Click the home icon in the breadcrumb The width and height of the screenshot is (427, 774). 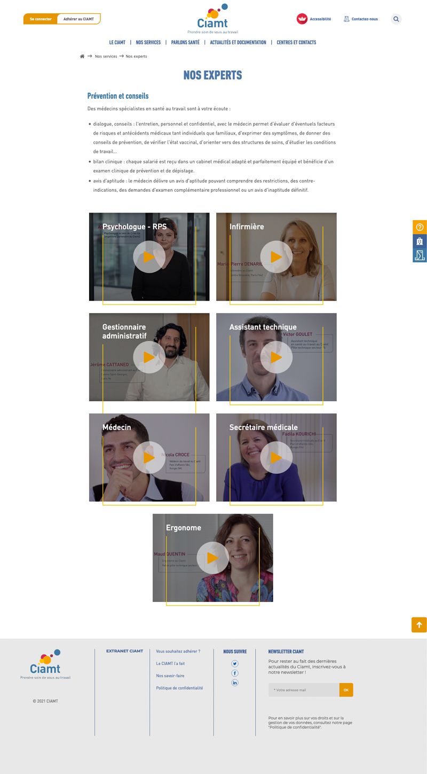tap(82, 56)
